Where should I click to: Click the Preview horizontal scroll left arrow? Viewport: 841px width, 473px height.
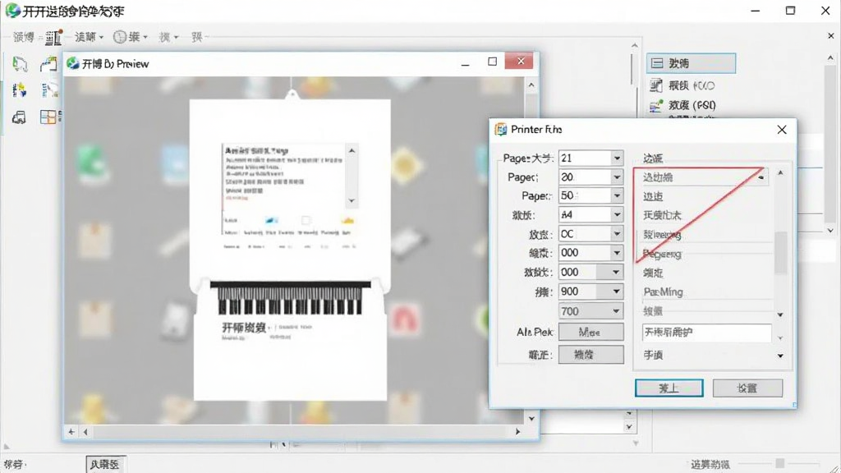tap(85, 431)
